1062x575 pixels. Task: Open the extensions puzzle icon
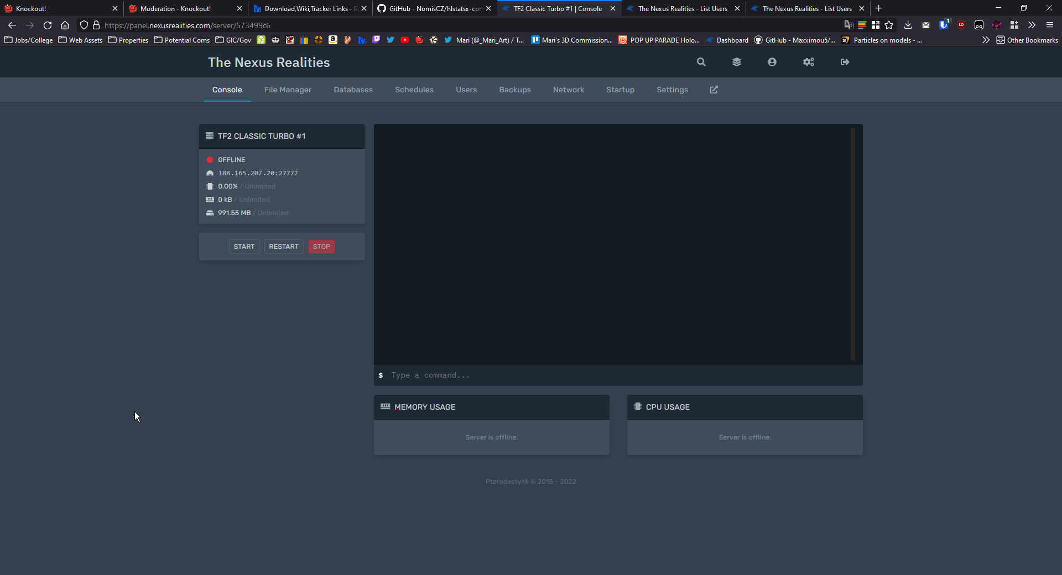[x=1014, y=25]
